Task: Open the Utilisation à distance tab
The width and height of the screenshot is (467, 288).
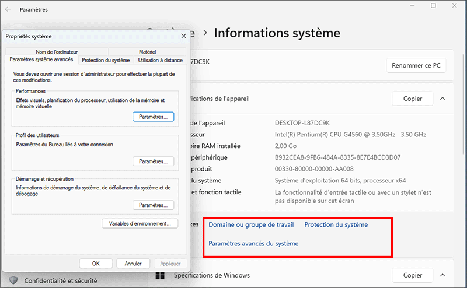Action: (x=160, y=60)
